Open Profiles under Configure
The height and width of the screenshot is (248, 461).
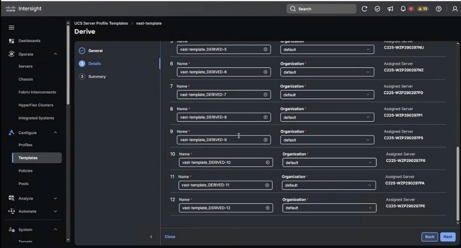click(25, 145)
